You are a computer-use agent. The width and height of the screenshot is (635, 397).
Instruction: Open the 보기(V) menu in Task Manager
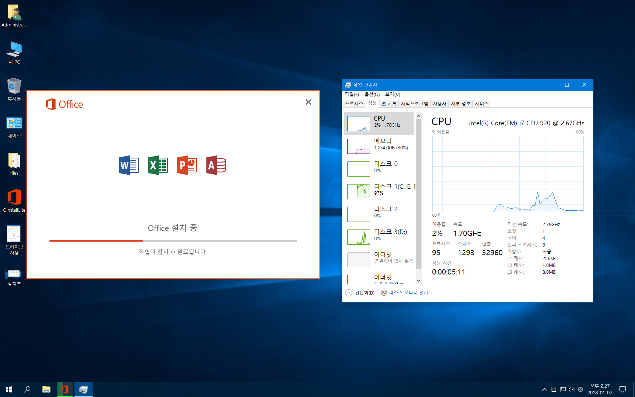pos(393,95)
